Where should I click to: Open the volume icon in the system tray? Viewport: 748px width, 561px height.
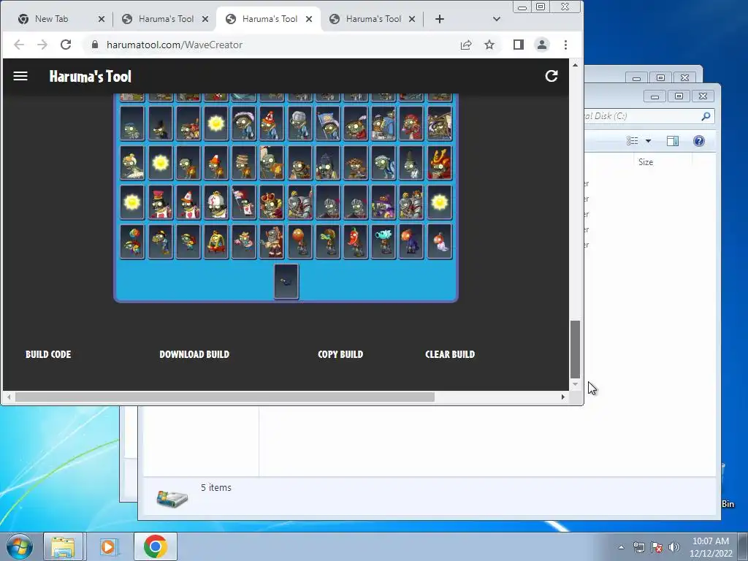[x=674, y=547]
